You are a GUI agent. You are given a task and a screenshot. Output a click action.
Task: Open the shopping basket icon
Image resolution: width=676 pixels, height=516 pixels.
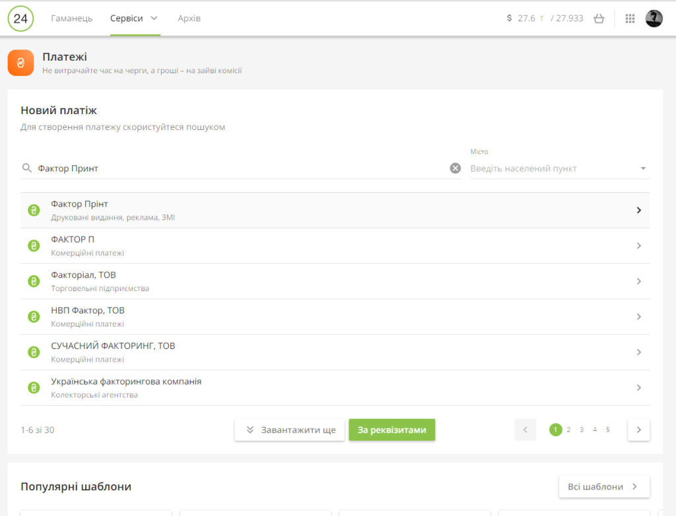(599, 18)
